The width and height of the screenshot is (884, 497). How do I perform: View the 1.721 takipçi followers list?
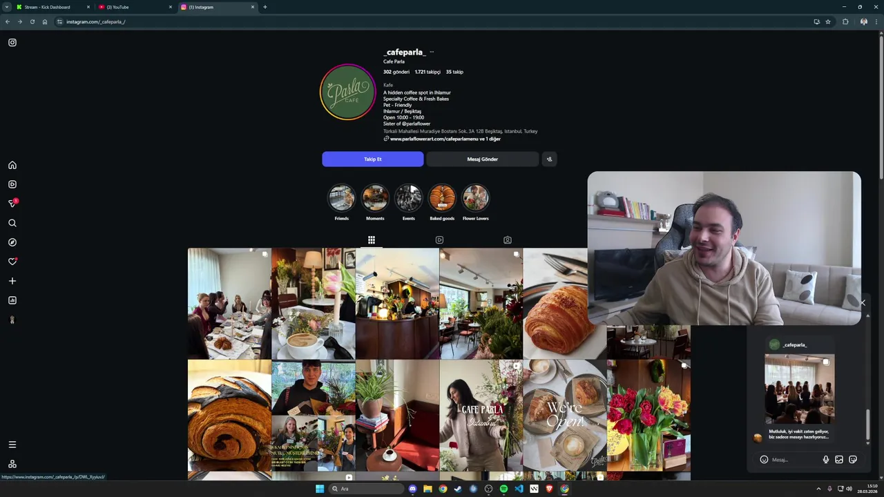[x=427, y=72]
